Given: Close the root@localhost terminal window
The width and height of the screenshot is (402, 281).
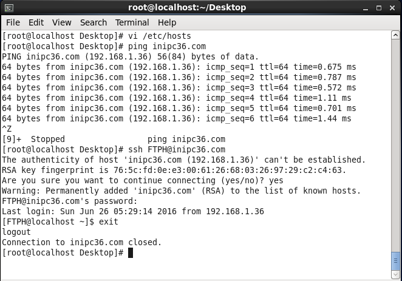Looking at the screenshot, I should pos(391,7).
